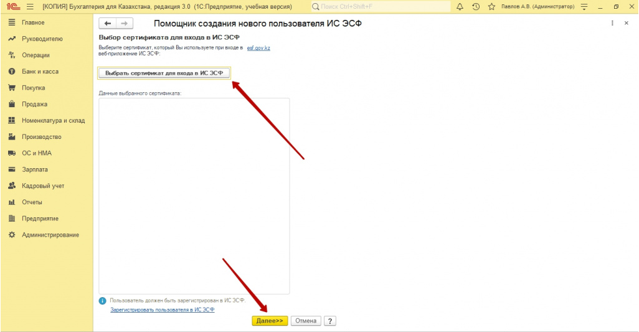Click the Руководителю chart icon
639x332 pixels.
click(12, 39)
